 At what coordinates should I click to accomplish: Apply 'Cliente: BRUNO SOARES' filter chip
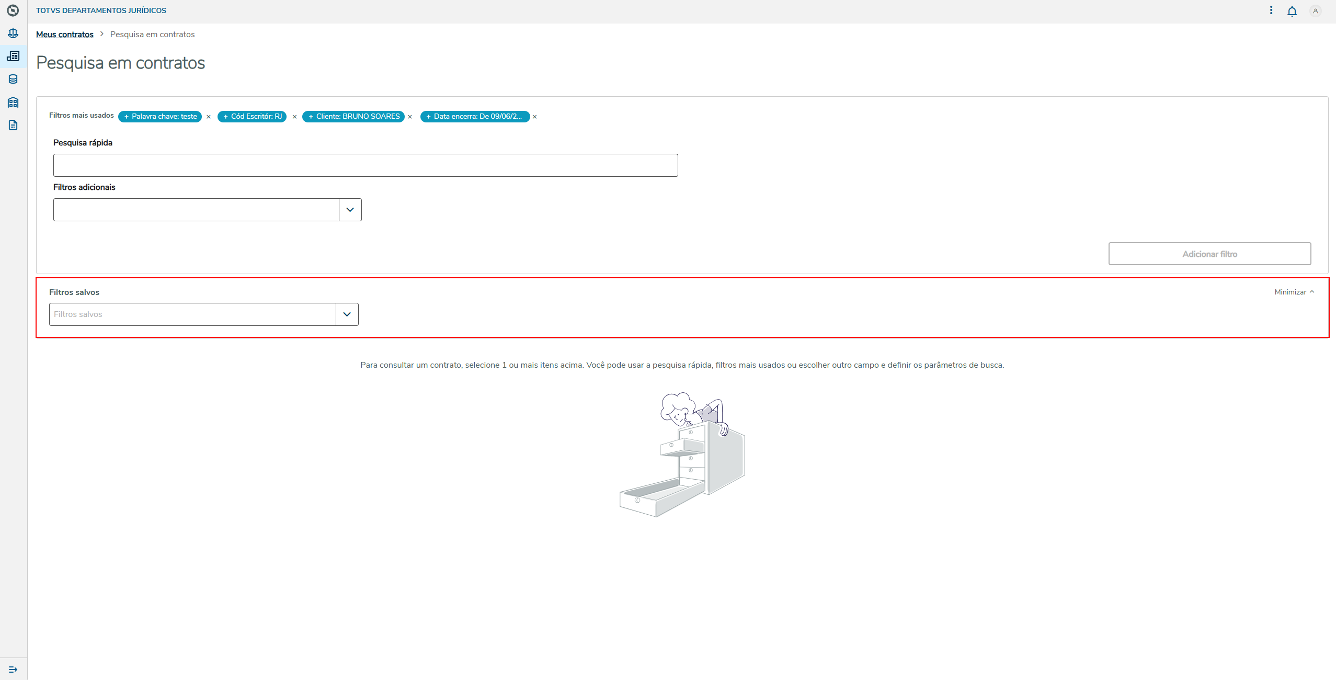click(353, 116)
